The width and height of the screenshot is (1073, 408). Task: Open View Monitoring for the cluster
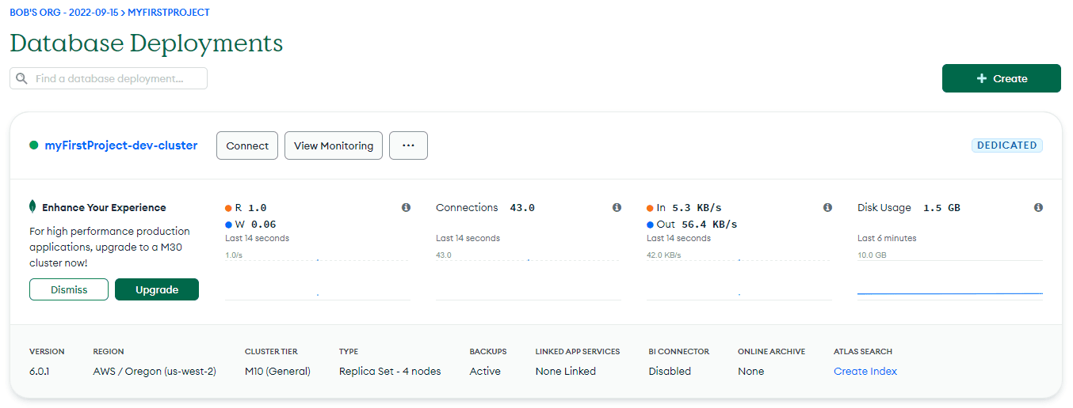click(x=333, y=145)
